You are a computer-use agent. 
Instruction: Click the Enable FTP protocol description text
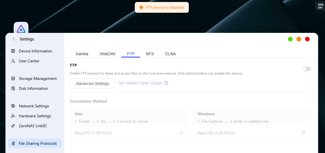[156, 73]
